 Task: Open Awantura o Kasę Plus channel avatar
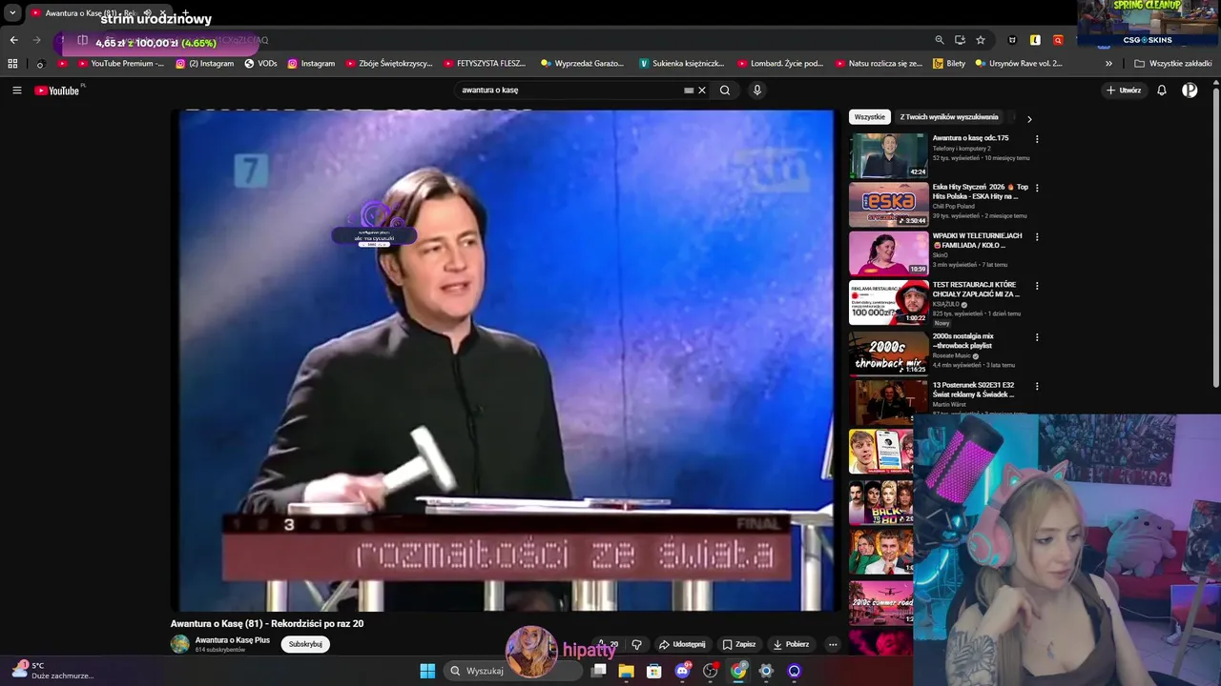pos(180,644)
